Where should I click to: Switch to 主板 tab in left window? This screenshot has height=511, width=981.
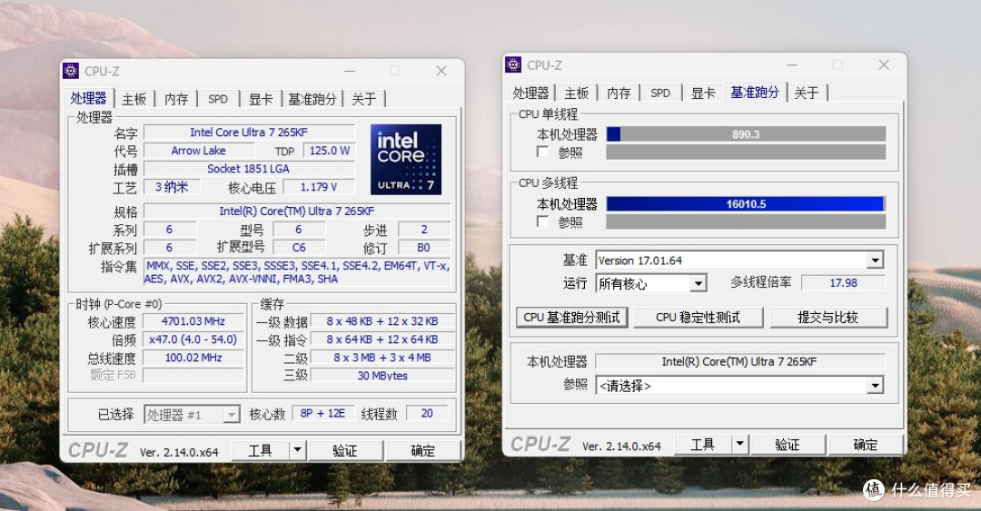[x=134, y=99]
